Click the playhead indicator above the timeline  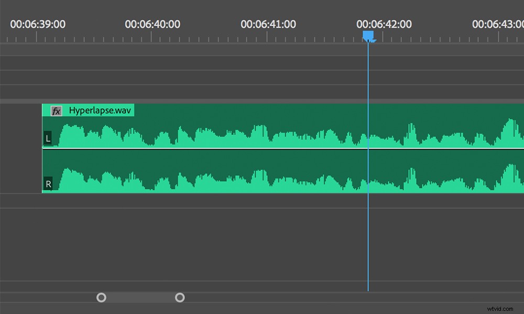[x=368, y=35]
